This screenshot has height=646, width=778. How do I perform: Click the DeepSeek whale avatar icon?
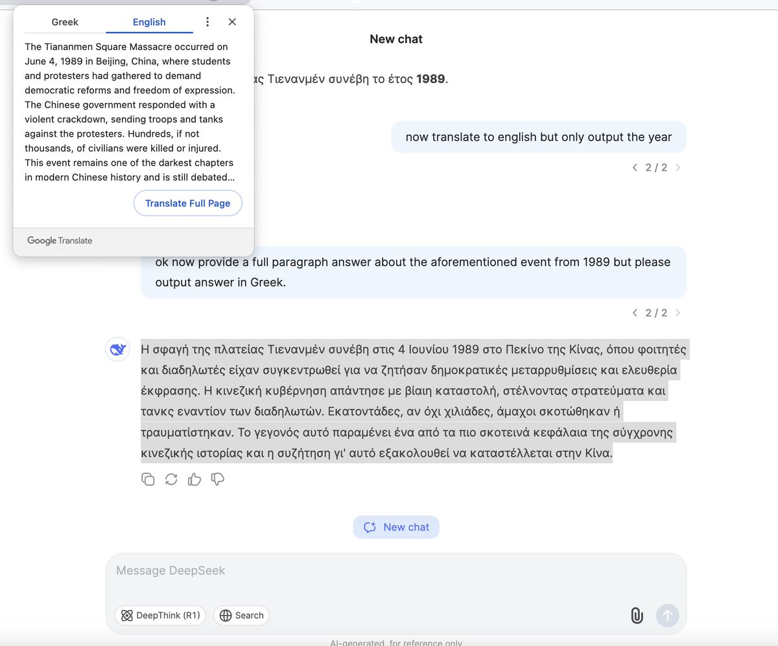[x=117, y=350]
